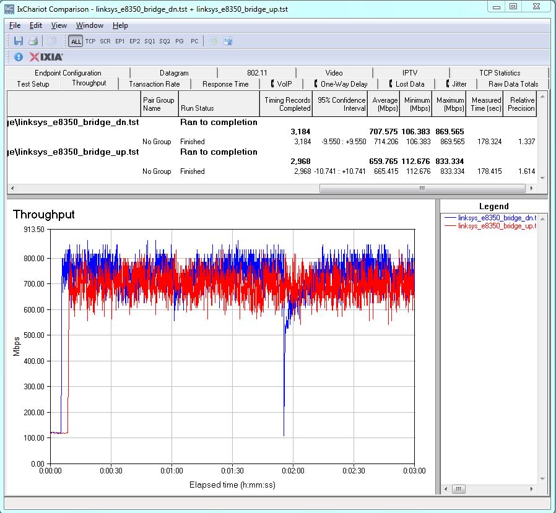This screenshot has height=513, width=556.
Task: Switch to the Jitter tab
Action: (x=456, y=84)
